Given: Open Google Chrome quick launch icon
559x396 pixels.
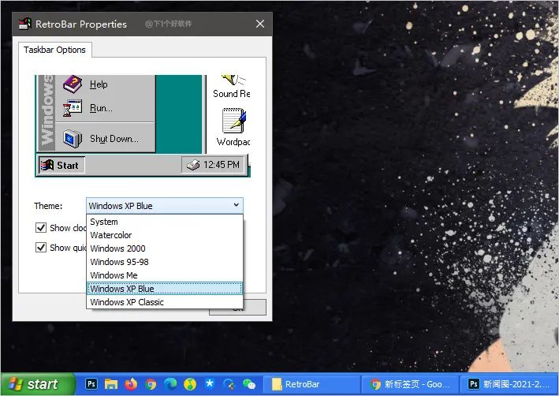Looking at the screenshot, I should tap(151, 384).
